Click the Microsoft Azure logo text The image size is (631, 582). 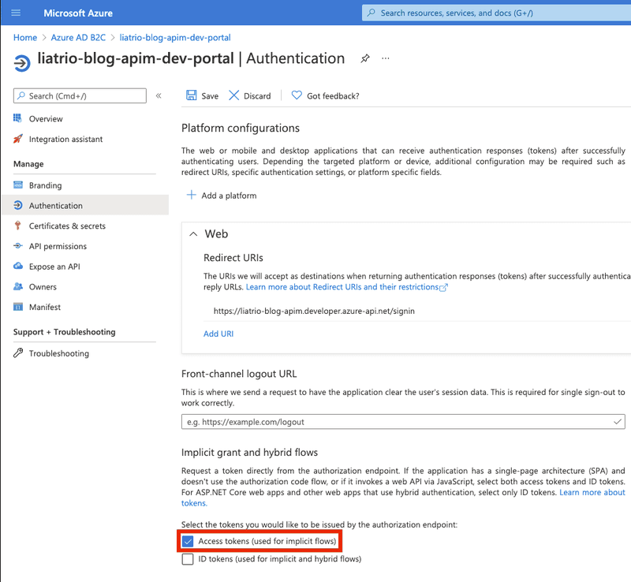[78, 13]
